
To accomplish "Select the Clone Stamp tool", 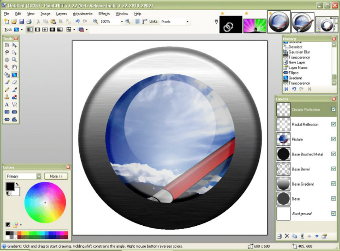I will (x=7, y=97).
